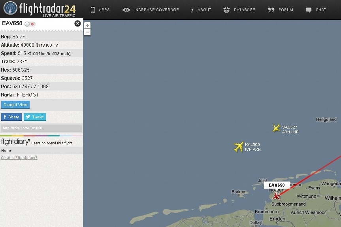This screenshot has height=227, width=341.
Task: Open the About menu item
Action: click(201, 10)
